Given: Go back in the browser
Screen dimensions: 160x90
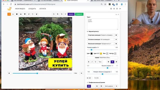Looking at the screenshot, I should coord(4,4).
